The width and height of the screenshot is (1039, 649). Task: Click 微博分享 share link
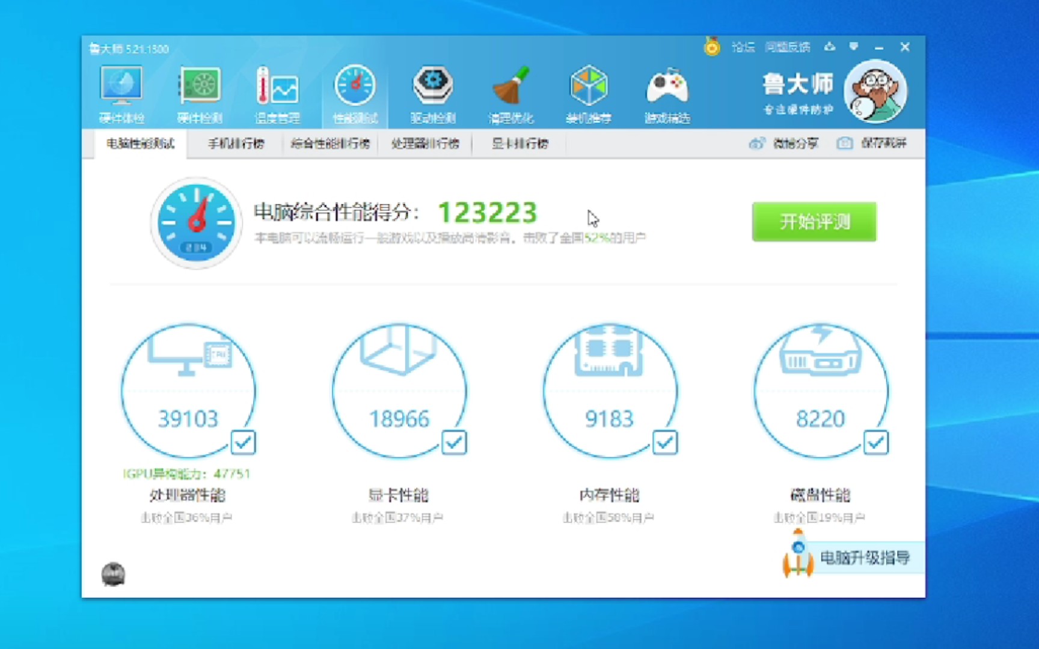783,143
